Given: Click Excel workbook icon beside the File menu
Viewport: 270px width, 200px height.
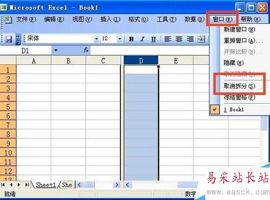Looking at the screenshot, I should tap(8, 19).
